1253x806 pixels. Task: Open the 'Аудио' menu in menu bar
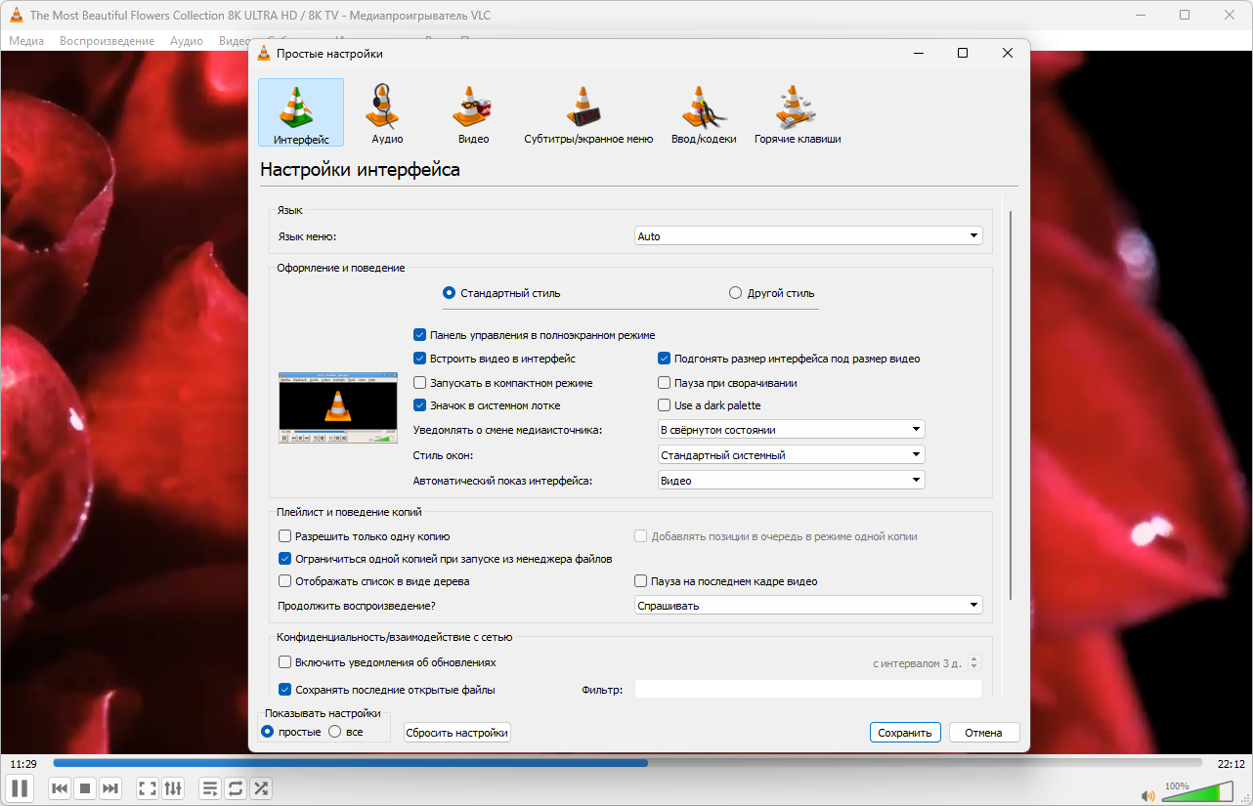tap(186, 41)
